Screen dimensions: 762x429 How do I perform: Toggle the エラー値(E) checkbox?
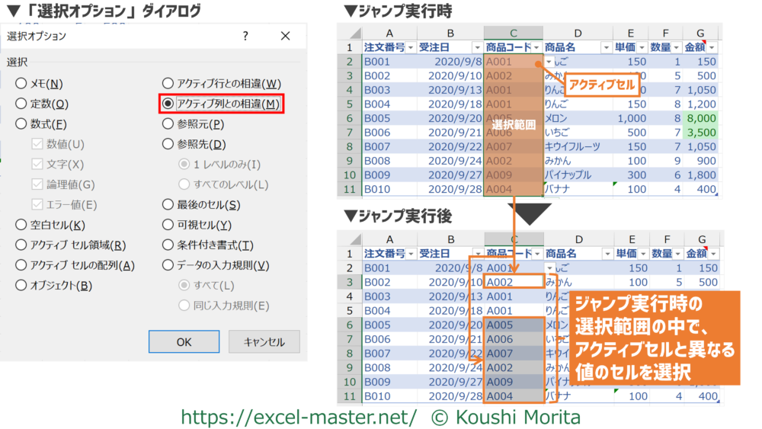pos(38,204)
